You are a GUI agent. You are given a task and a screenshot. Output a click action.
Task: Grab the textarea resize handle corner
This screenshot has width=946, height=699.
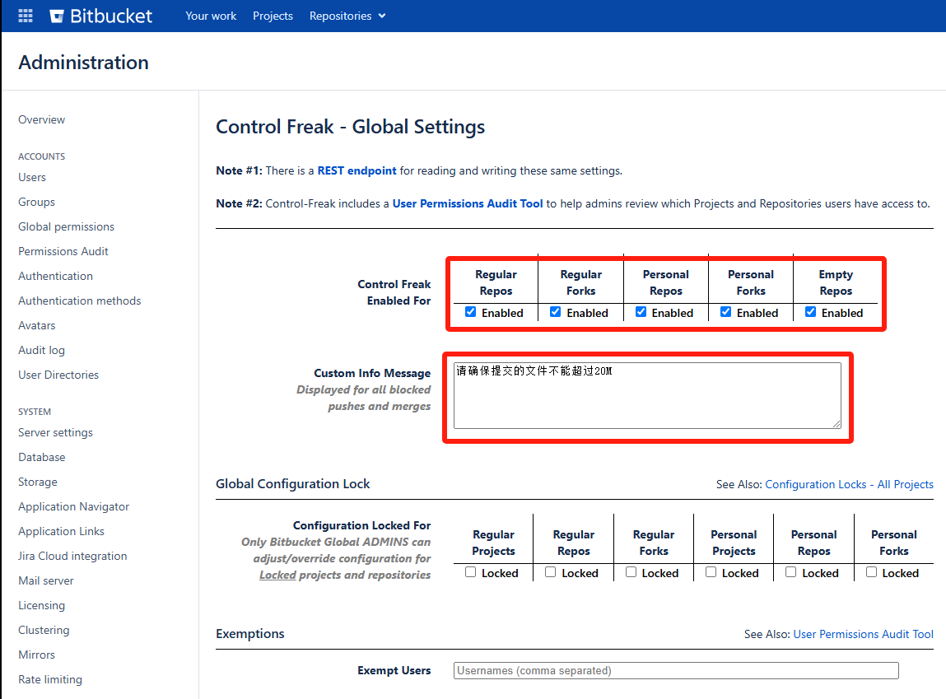click(836, 424)
